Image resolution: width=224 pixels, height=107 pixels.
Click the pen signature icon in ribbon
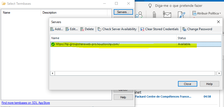point(182,15)
